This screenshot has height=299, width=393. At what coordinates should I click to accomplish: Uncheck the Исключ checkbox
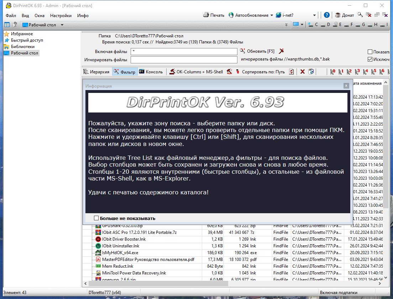click(370, 59)
